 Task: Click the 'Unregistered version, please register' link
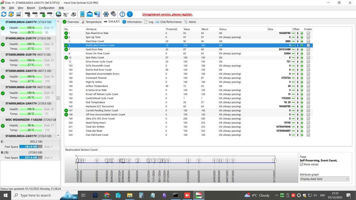click(x=167, y=15)
